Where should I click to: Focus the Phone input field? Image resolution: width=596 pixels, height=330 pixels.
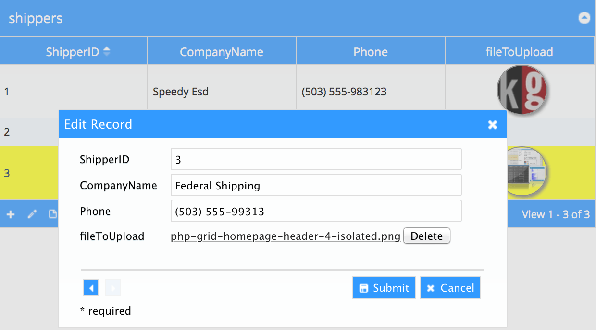pos(316,211)
